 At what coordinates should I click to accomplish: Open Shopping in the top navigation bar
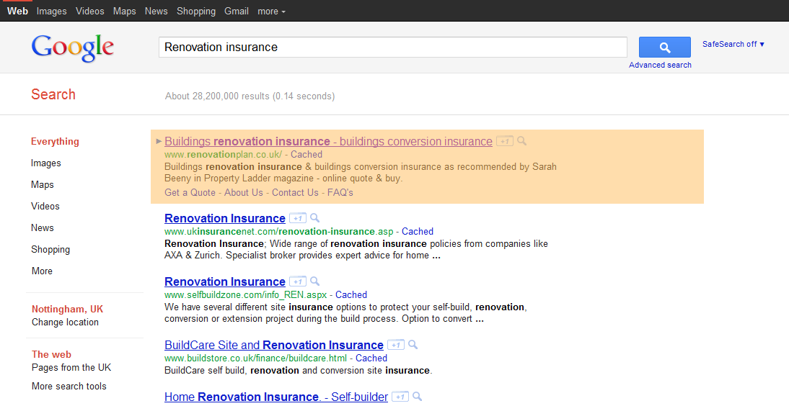coord(196,11)
